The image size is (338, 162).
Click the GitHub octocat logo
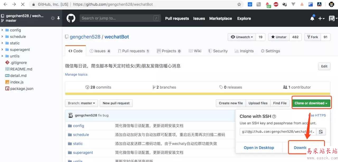71,18
